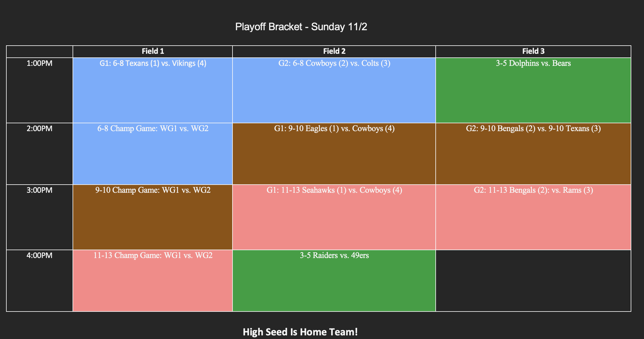This screenshot has height=339, width=644.
Task: Select the 11-13 Seahawks (1) vs. Cowboys (4) game
Action: coord(334,190)
